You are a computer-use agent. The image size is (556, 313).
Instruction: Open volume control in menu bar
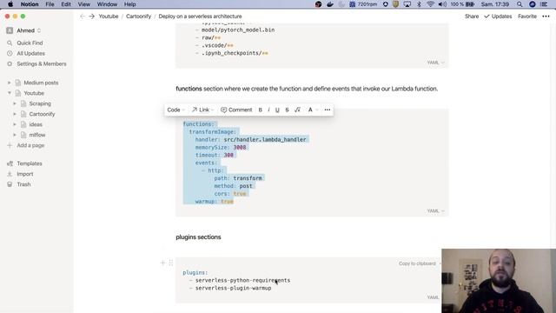[x=442, y=4]
